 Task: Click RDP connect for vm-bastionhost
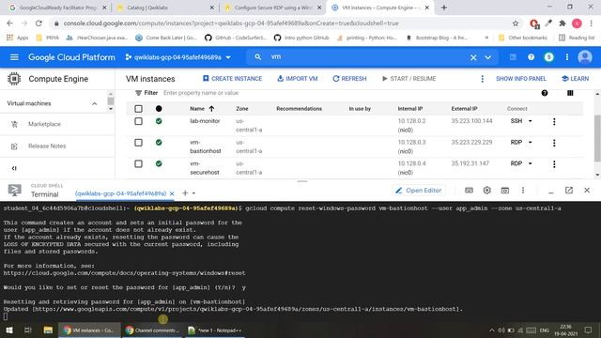tap(516, 142)
